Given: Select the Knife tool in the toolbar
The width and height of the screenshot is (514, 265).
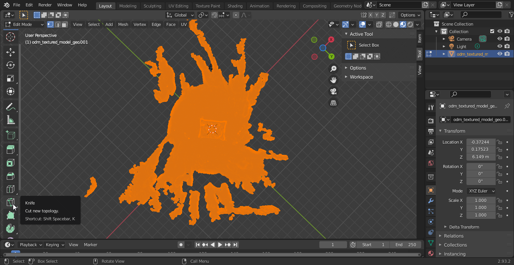Looking at the screenshot, I should (11, 202).
